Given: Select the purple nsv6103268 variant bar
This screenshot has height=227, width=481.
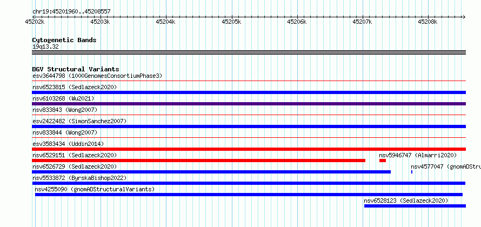Looking at the screenshot, I should (249, 104).
